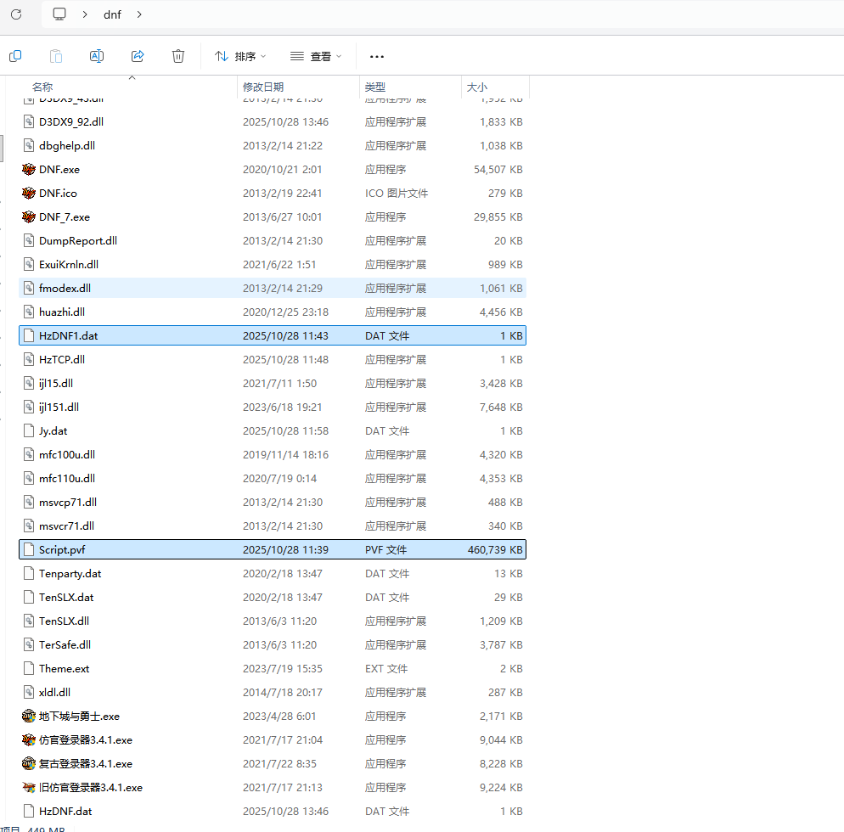Click the refresh icon in address bar
Image resolution: width=844 pixels, height=832 pixels.
[x=15, y=14]
